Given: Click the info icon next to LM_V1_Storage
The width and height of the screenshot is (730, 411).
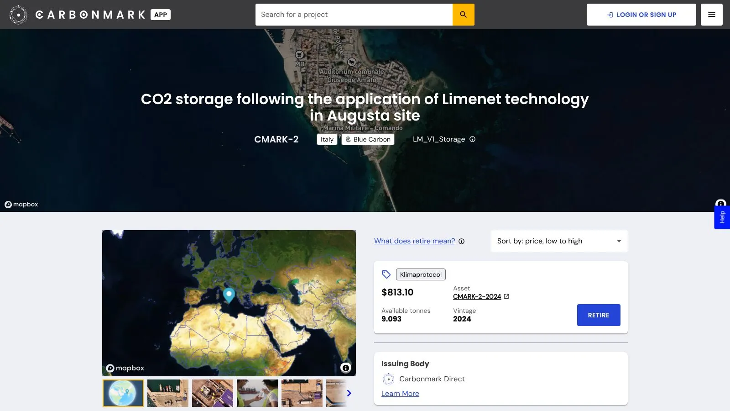Looking at the screenshot, I should click(x=473, y=139).
